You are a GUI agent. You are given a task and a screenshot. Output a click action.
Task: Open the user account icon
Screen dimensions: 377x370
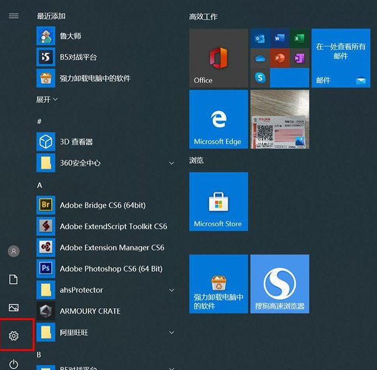tap(14, 251)
